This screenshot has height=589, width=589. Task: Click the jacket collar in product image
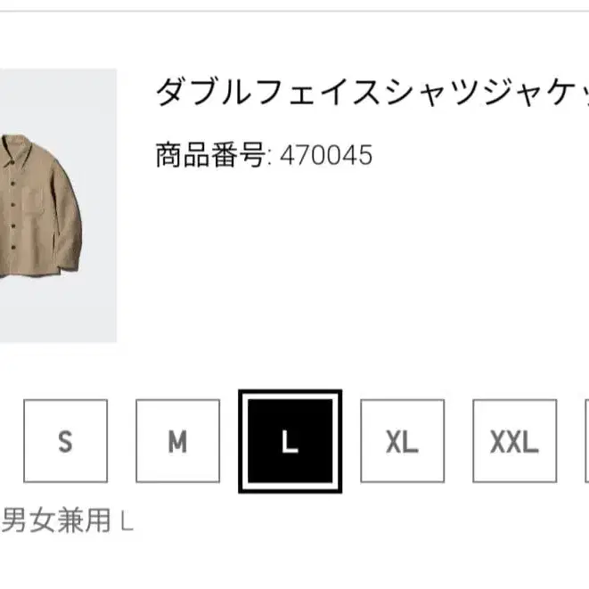[x=17, y=151]
